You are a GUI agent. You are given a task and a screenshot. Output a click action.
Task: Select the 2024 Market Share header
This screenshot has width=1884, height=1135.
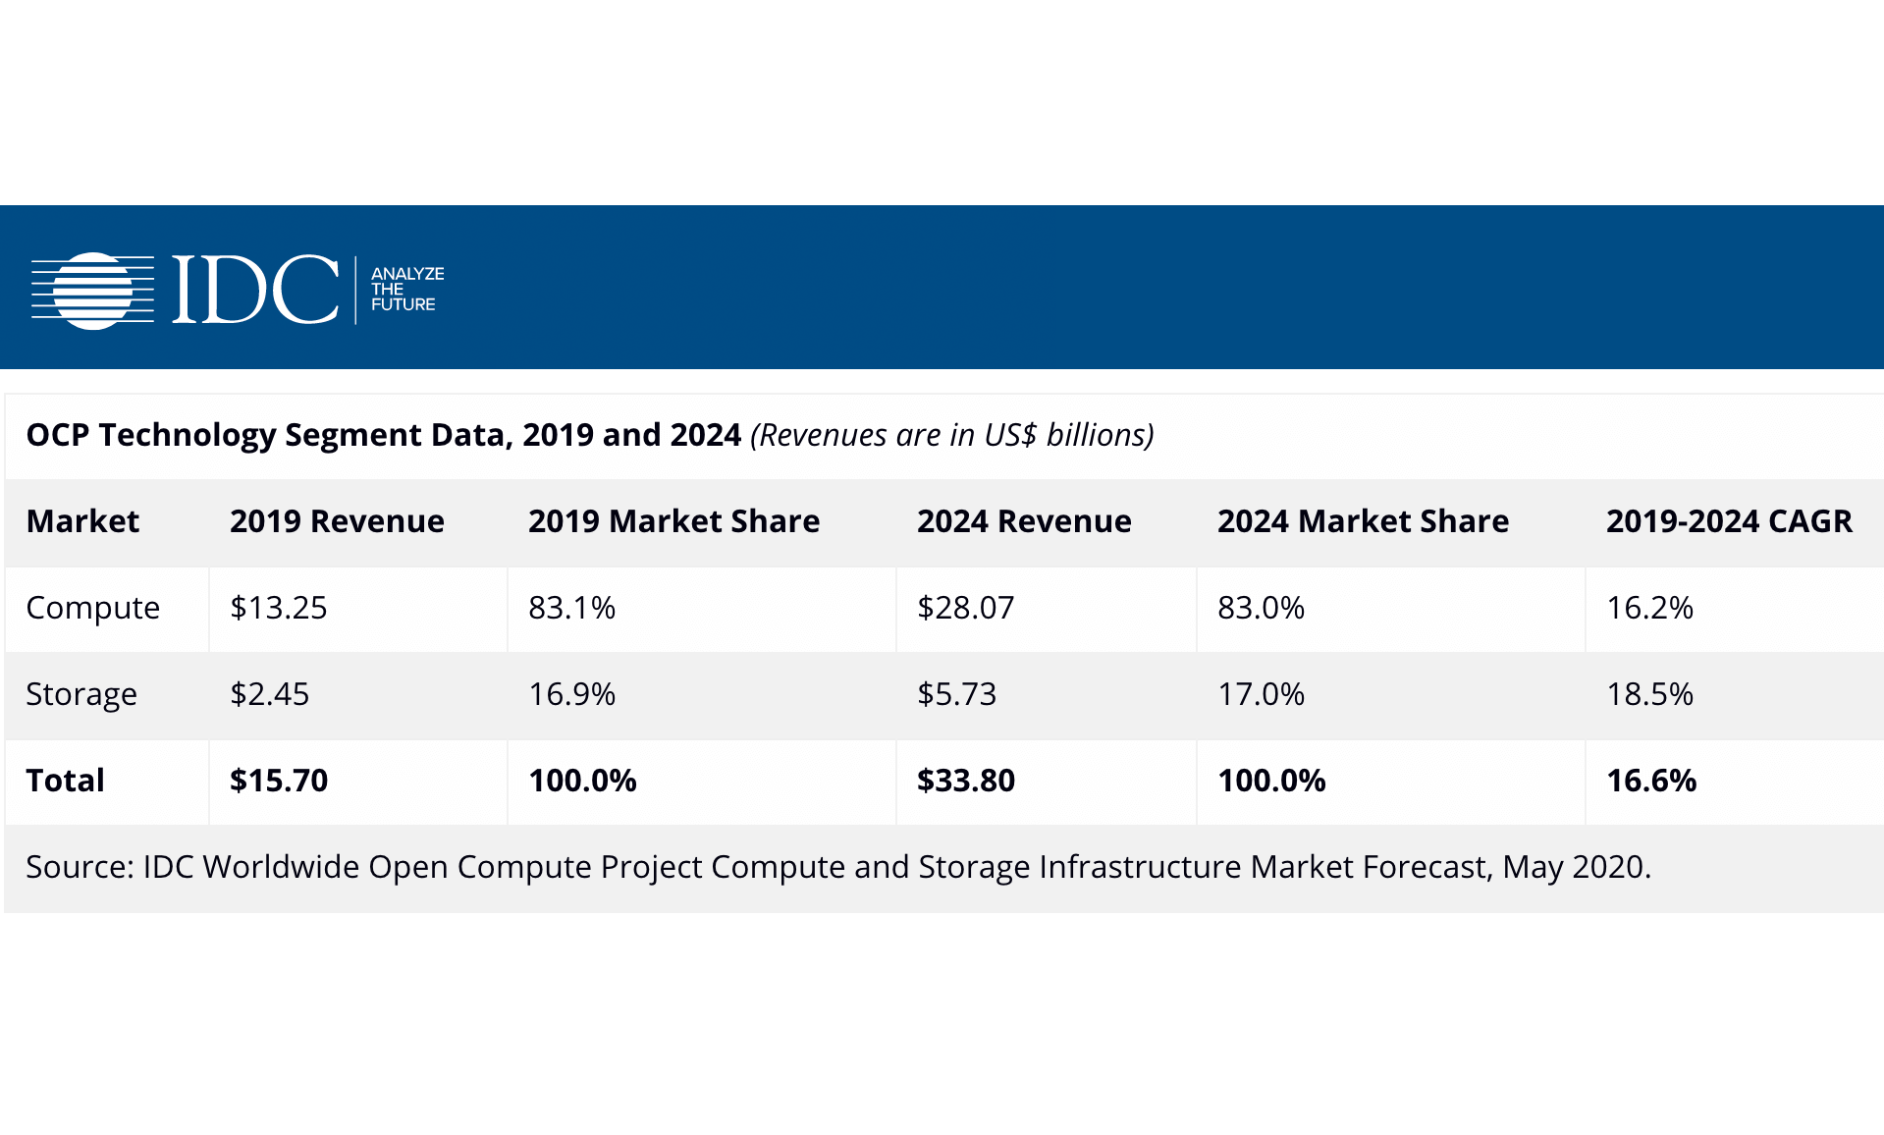tap(1363, 521)
